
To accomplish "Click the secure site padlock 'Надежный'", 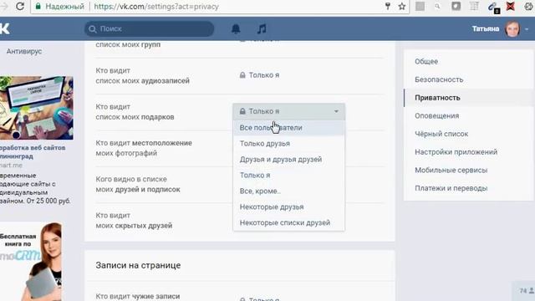I will pos(38,7).
